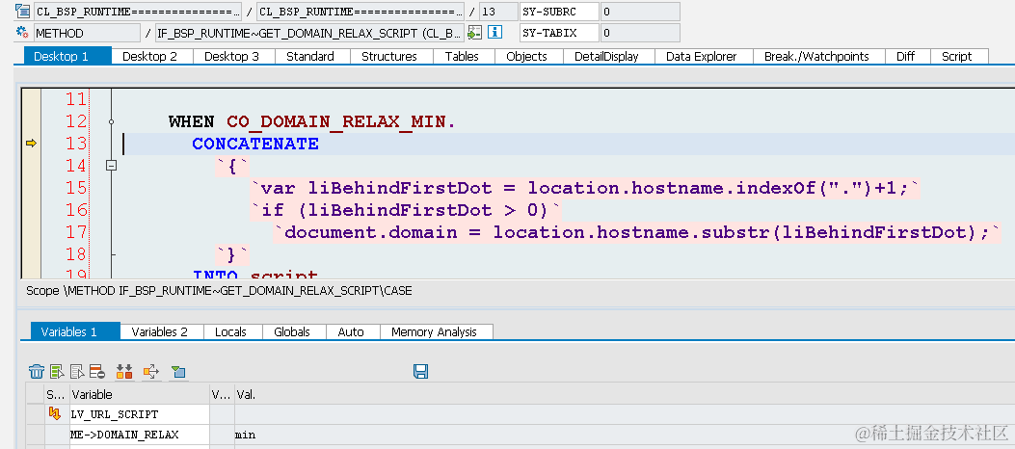
Task: Delete variables with the trash can icon
Action: (37, 371)
